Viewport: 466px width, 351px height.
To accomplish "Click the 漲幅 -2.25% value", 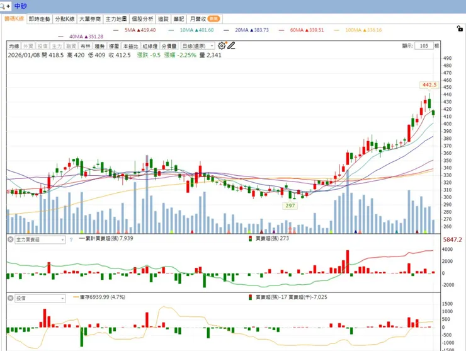I will [x=180, y=55].
